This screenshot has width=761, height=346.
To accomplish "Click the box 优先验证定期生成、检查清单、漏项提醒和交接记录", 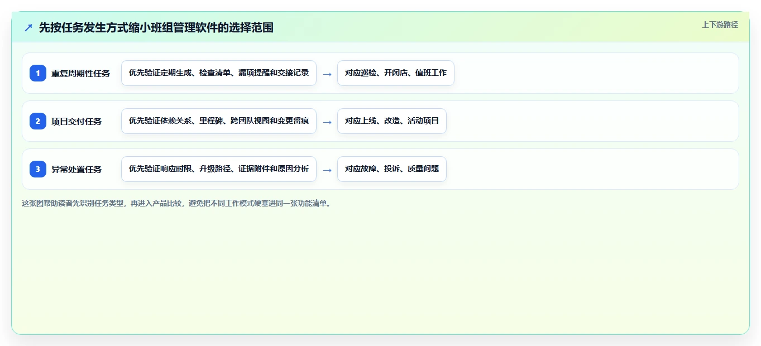I will click(219, 73).
